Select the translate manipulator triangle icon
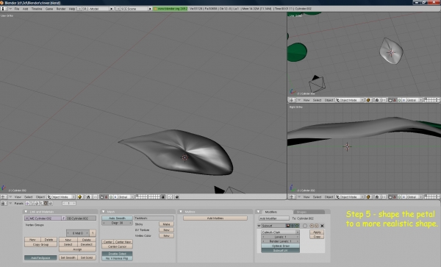Viewport: 441px width, 267px height. [x=107, y=197]
